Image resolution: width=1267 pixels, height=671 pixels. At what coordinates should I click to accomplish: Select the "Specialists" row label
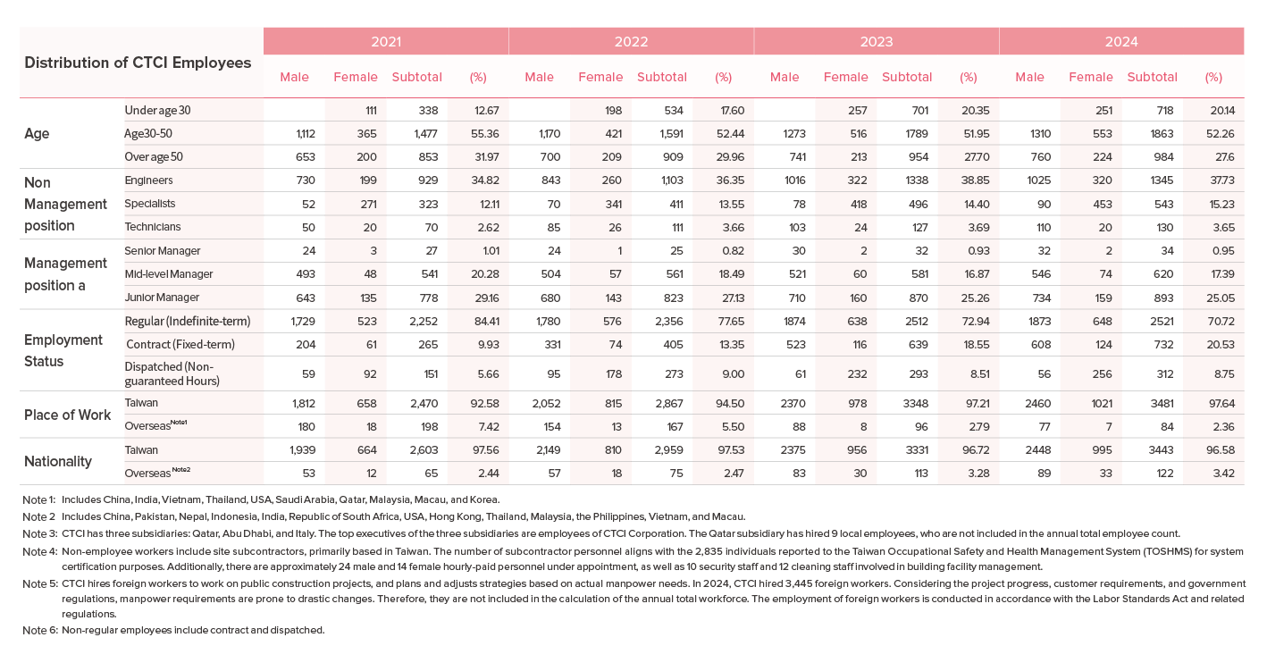coord(150,204)
